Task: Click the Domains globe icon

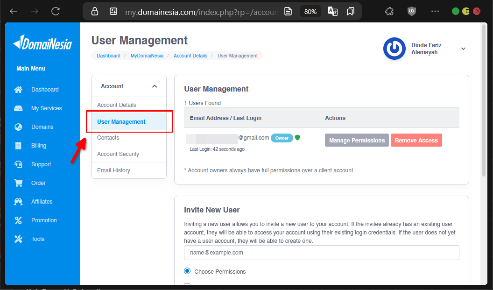Action: [x=18, y=127]
